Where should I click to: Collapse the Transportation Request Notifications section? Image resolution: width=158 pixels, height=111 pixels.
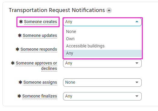tap(109, 10)
